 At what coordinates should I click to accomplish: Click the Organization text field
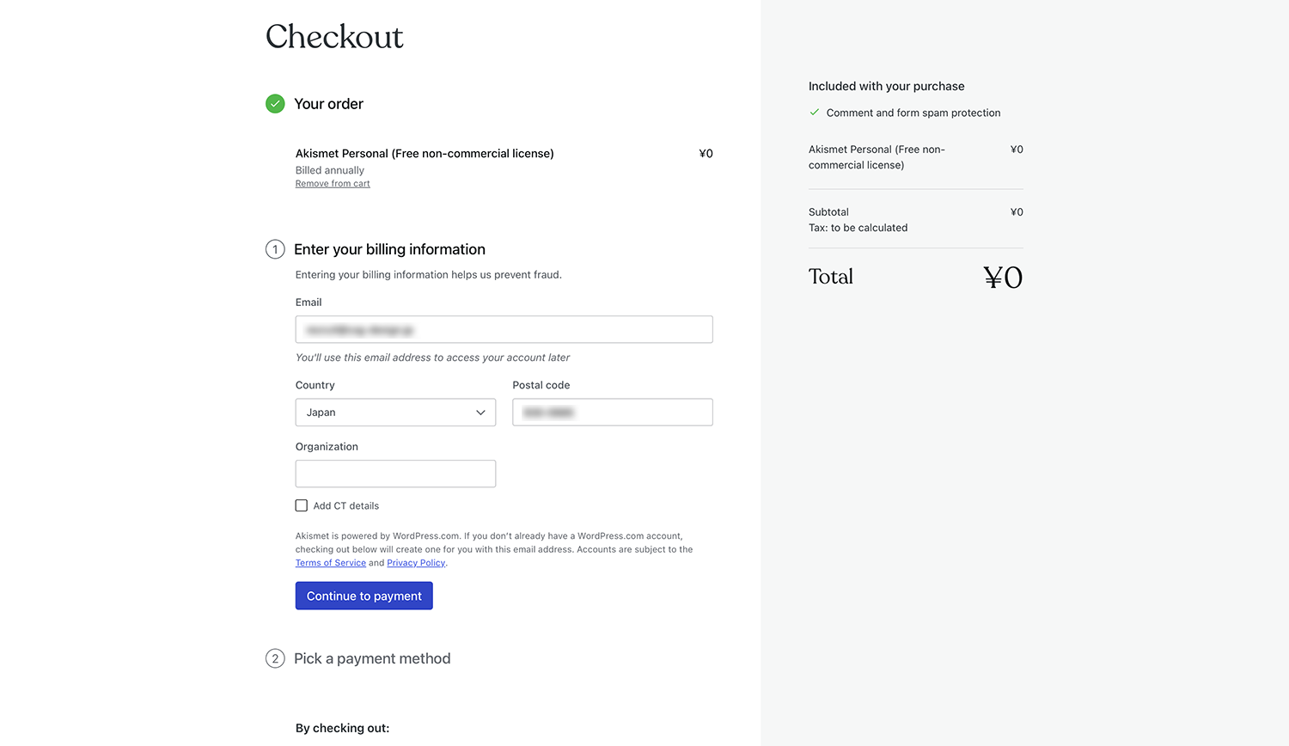pos(395,474)
